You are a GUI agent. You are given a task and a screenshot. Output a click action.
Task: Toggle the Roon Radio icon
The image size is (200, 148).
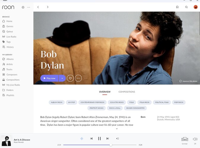82,139
